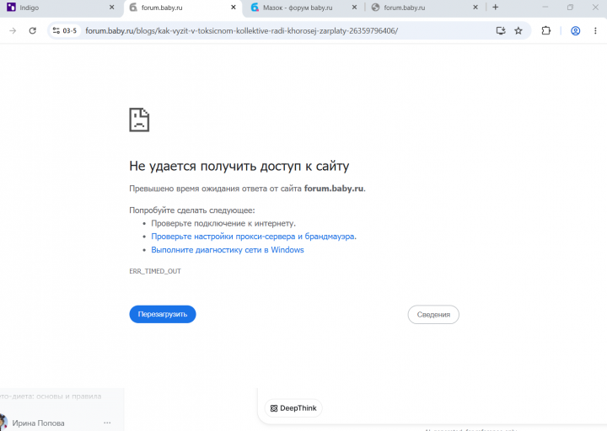This screenshot has height=431, width=607.
Task: Click the Ирина Попова avatar
Action: [x=3, y=422]
